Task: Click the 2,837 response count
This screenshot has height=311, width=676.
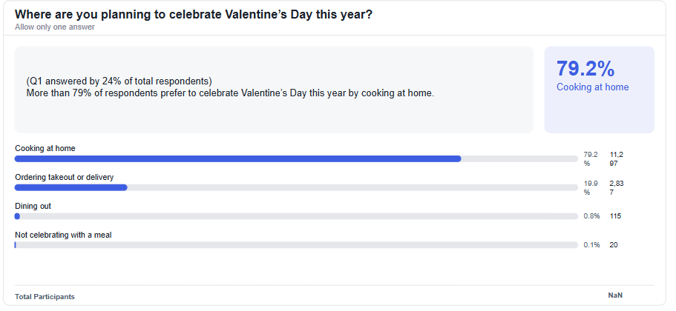Action: (x=616, y=187)
